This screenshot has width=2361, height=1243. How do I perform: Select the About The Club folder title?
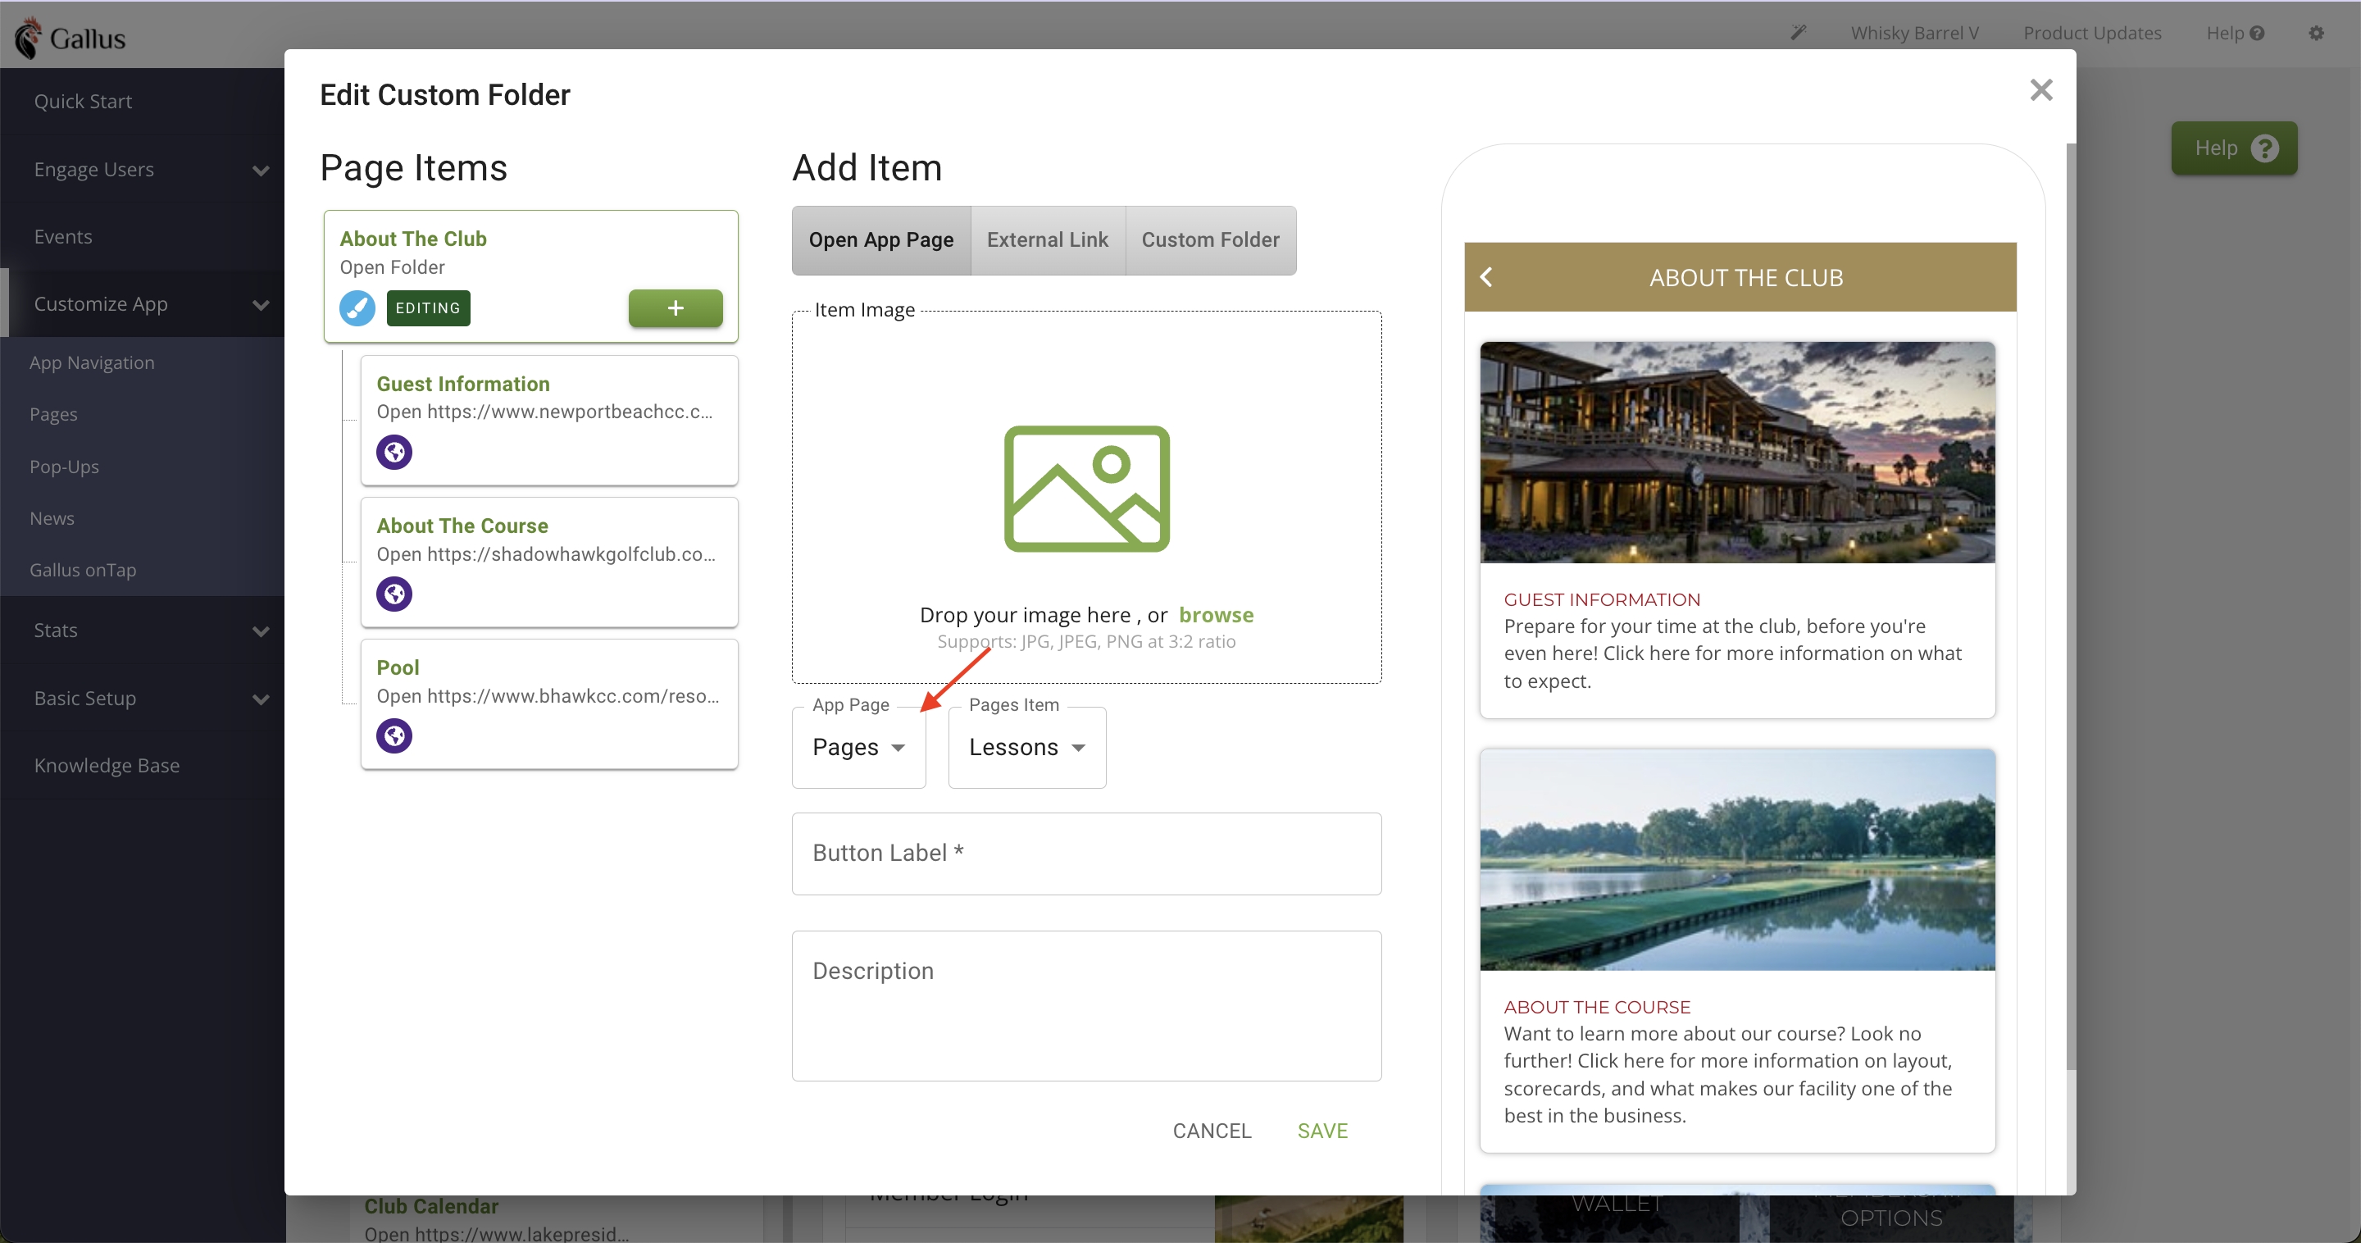point(412,239)
